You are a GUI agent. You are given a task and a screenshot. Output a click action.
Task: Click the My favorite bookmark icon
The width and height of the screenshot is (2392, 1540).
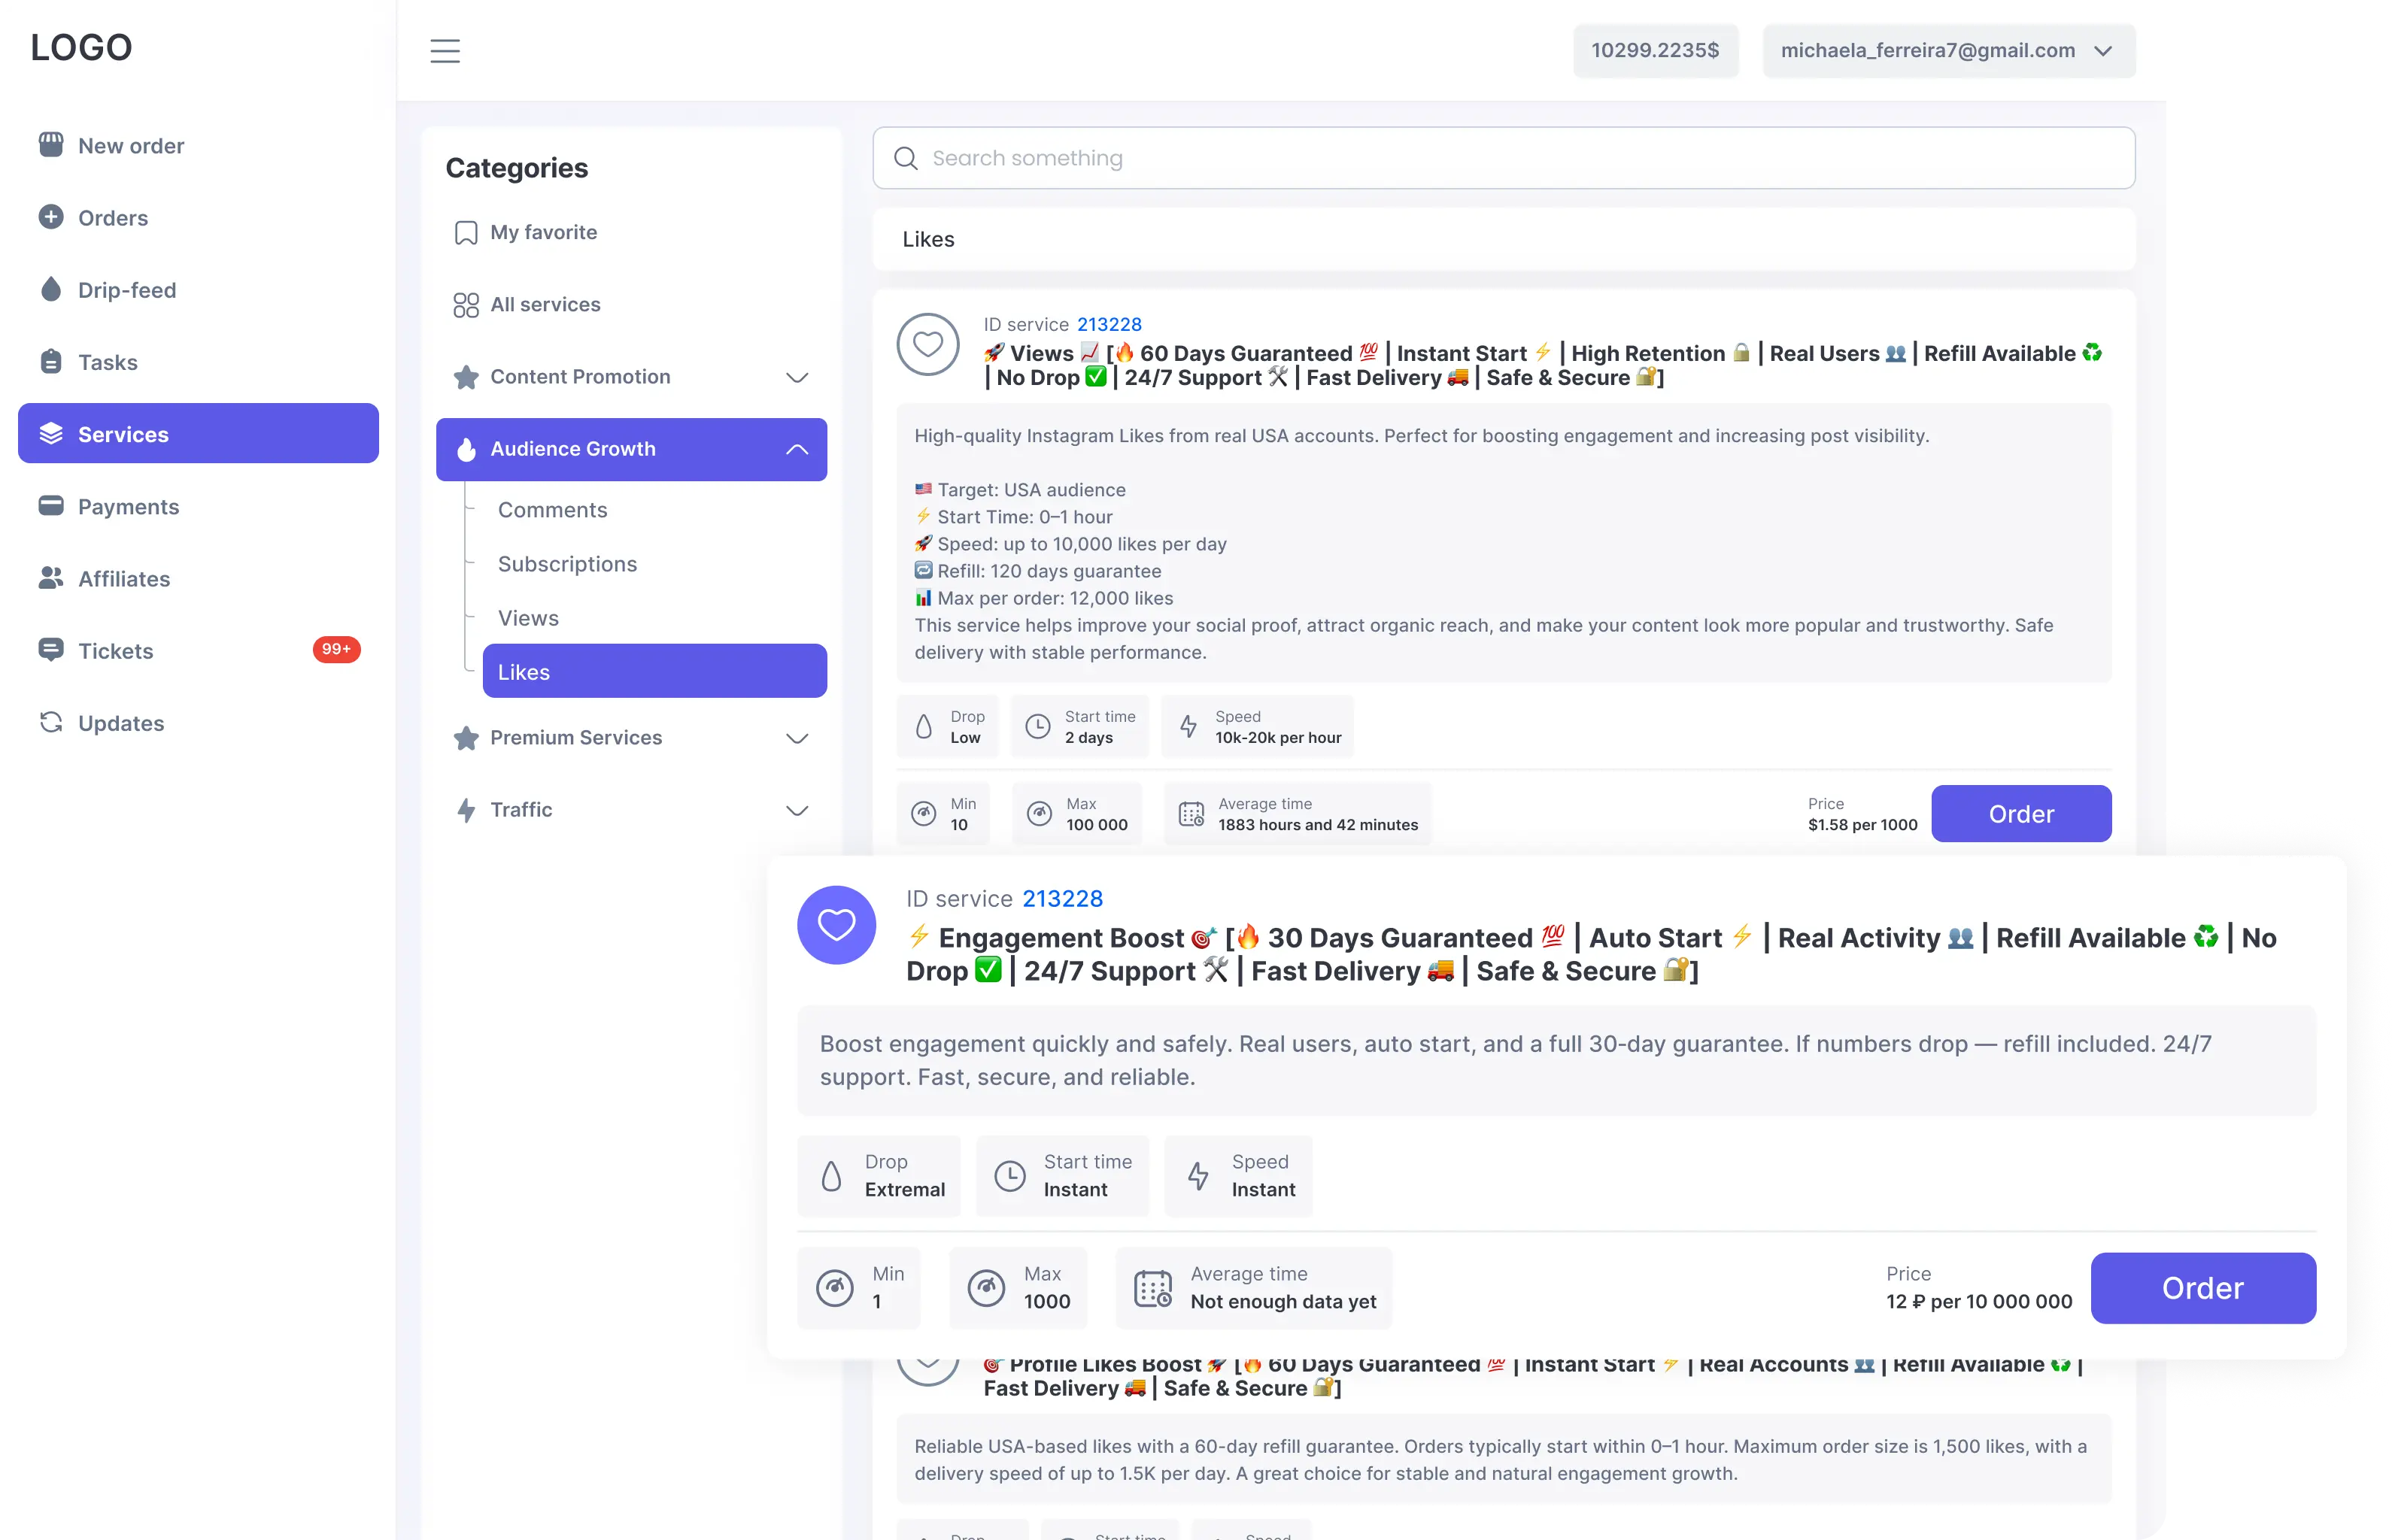coord(466,232)
